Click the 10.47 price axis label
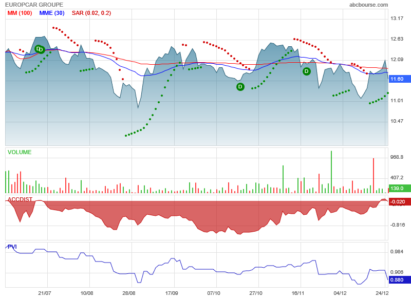Screen dimensions: 411x298 (397, 121)
